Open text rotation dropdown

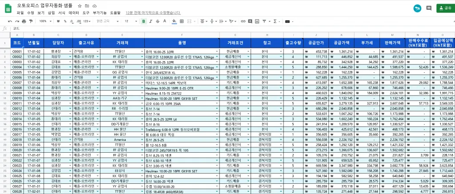coord(233,21)
